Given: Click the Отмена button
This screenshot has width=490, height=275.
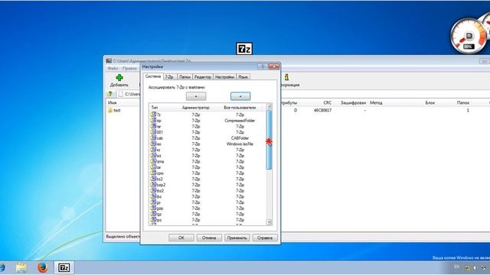Looking at the screenshot, I should pos(209,238).
